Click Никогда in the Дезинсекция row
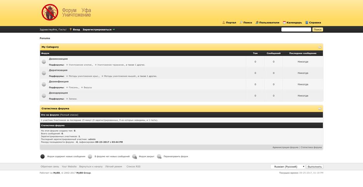Screen dimensions: 363x187 (303, 62)
